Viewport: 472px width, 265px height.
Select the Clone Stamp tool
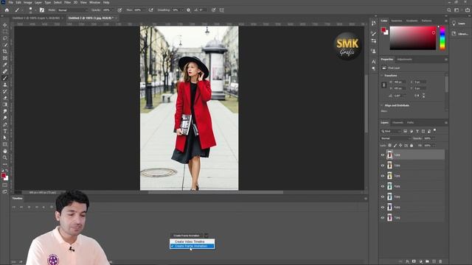(x=5, y=85)
